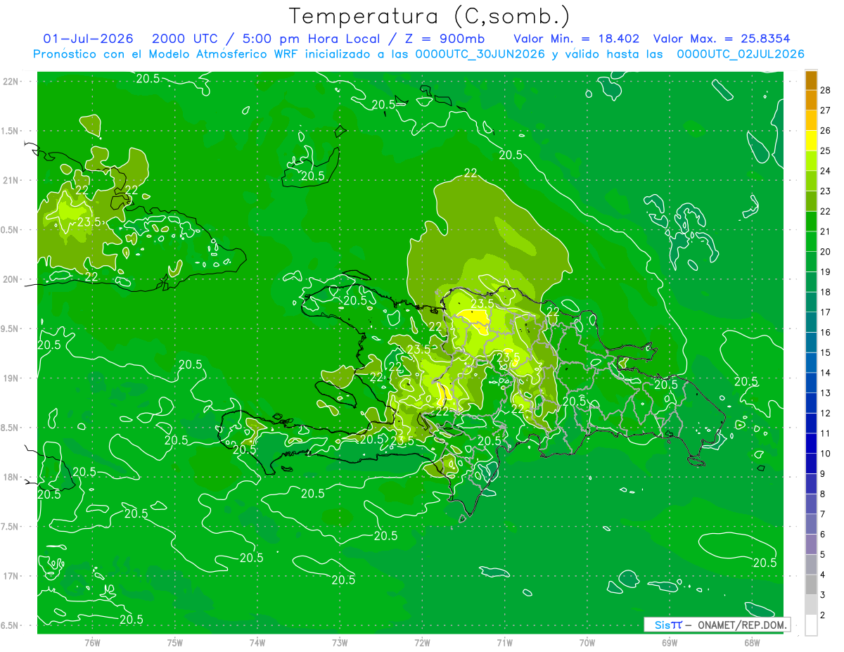Click the "71W" longitude axis label
The image size is (844, 652).
tap(505, 642)
